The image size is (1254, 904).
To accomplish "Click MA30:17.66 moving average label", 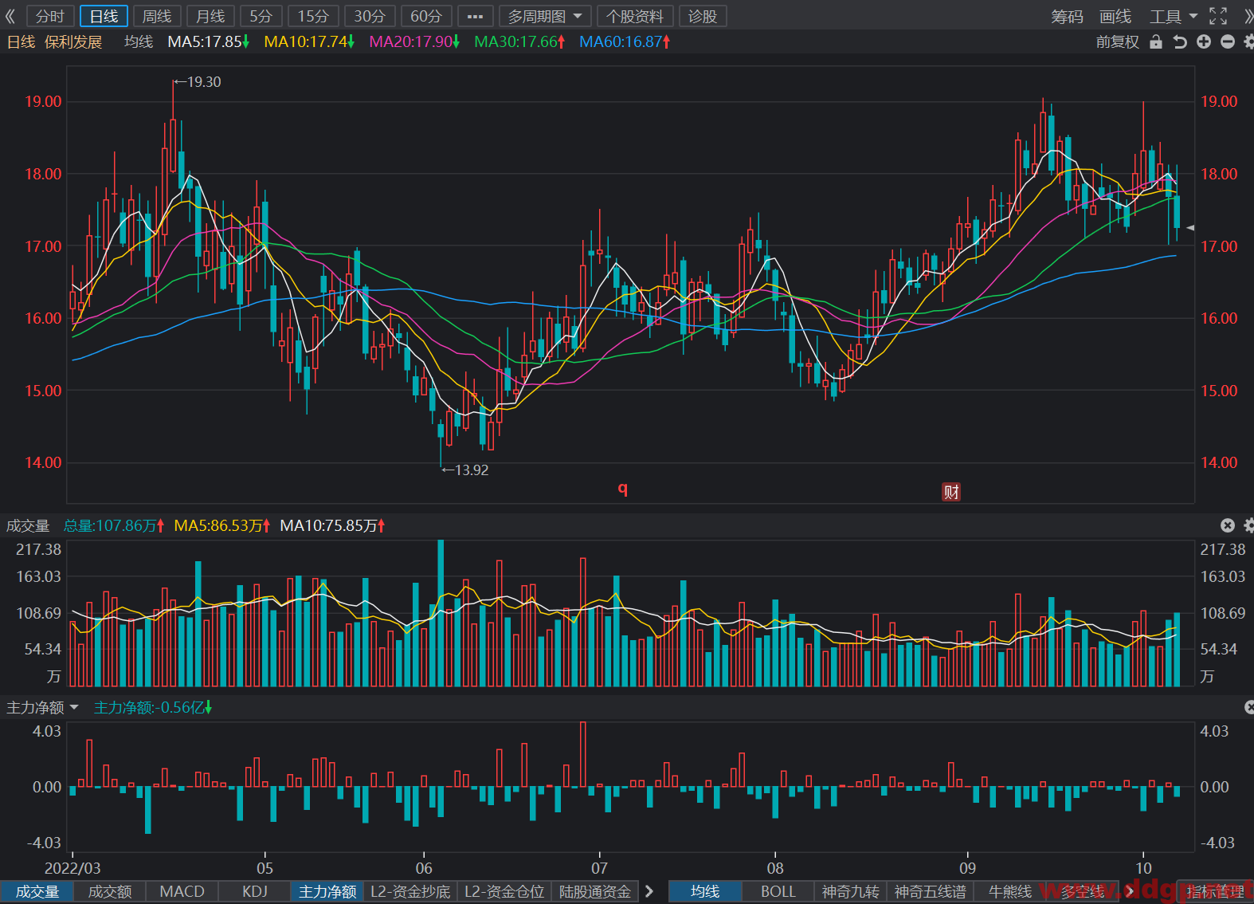I will point(519,41).
